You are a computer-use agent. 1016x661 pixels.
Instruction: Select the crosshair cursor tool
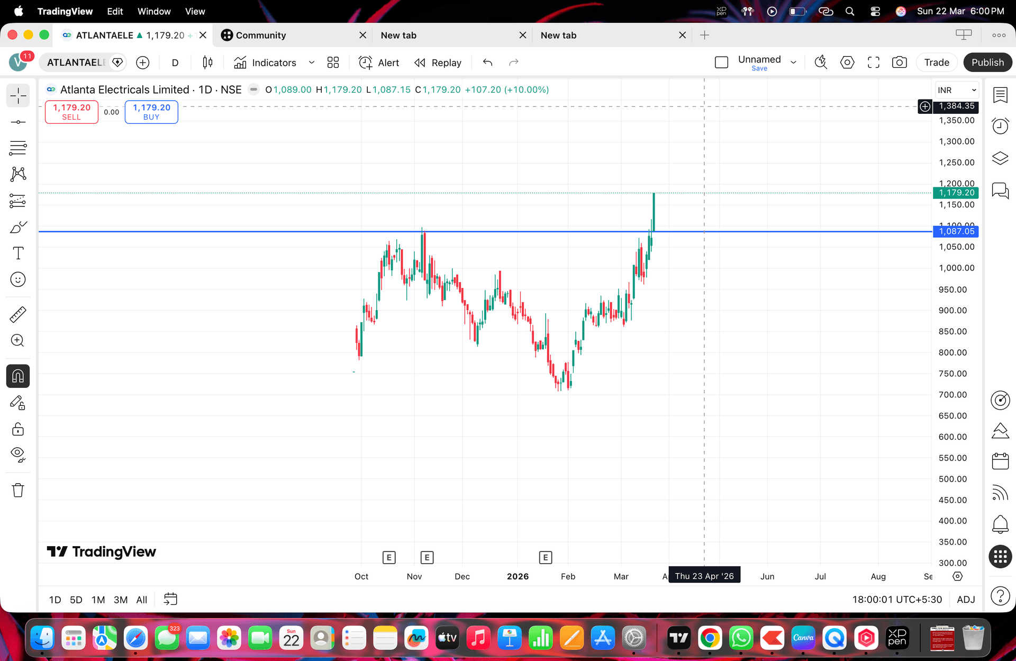click(18, 96)
